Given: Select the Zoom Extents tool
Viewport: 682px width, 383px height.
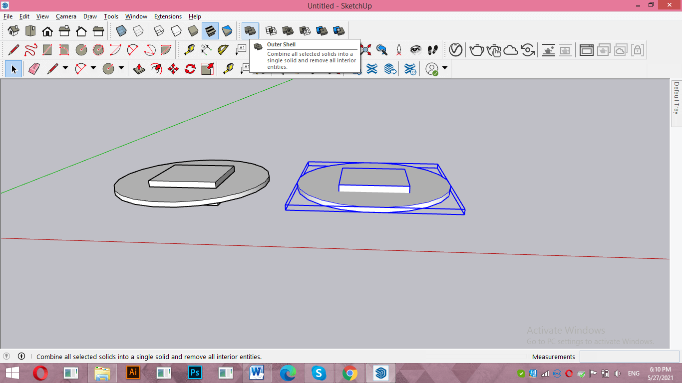Looking at the screenshot, I should (x=365, y=50).
